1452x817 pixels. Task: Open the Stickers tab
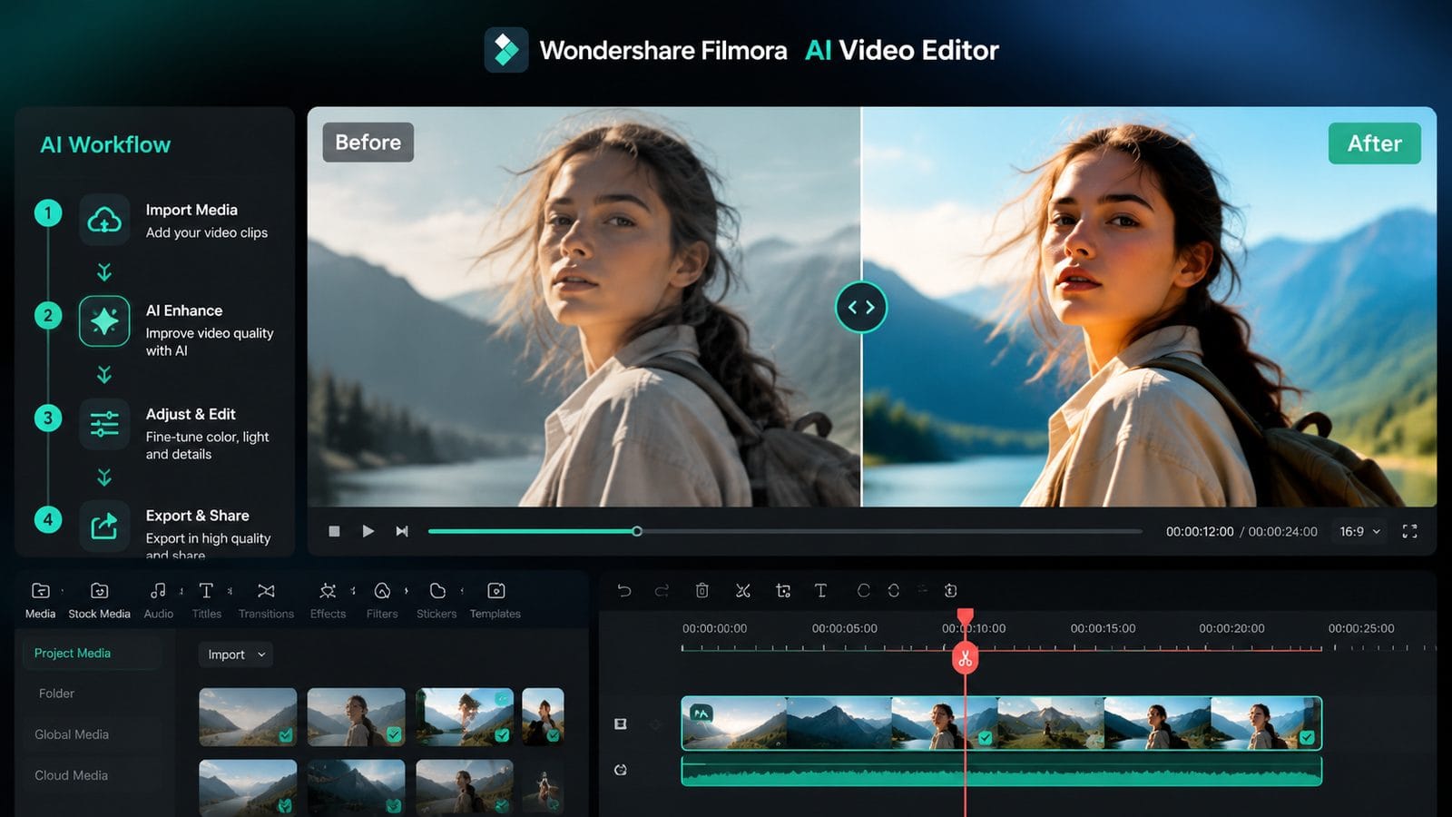coord(437,601)
